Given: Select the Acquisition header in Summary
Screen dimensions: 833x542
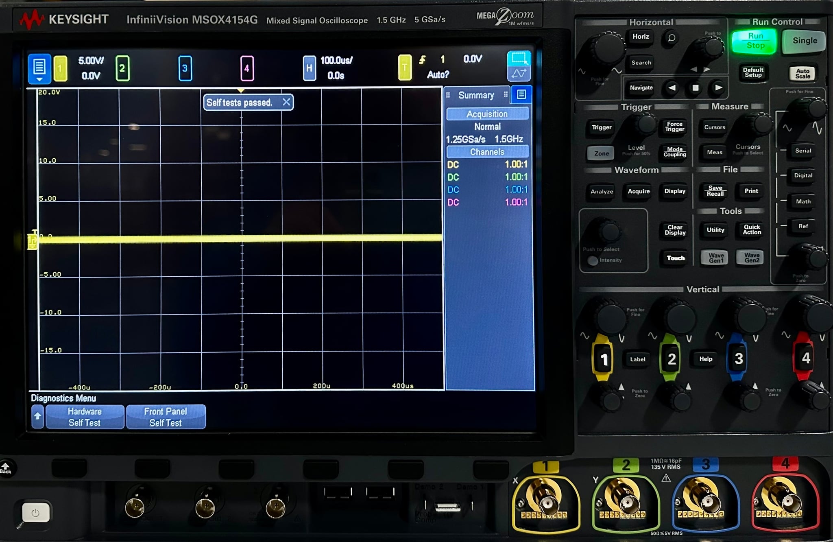Looking at the screenshot, I should click(x=487, y=114).
